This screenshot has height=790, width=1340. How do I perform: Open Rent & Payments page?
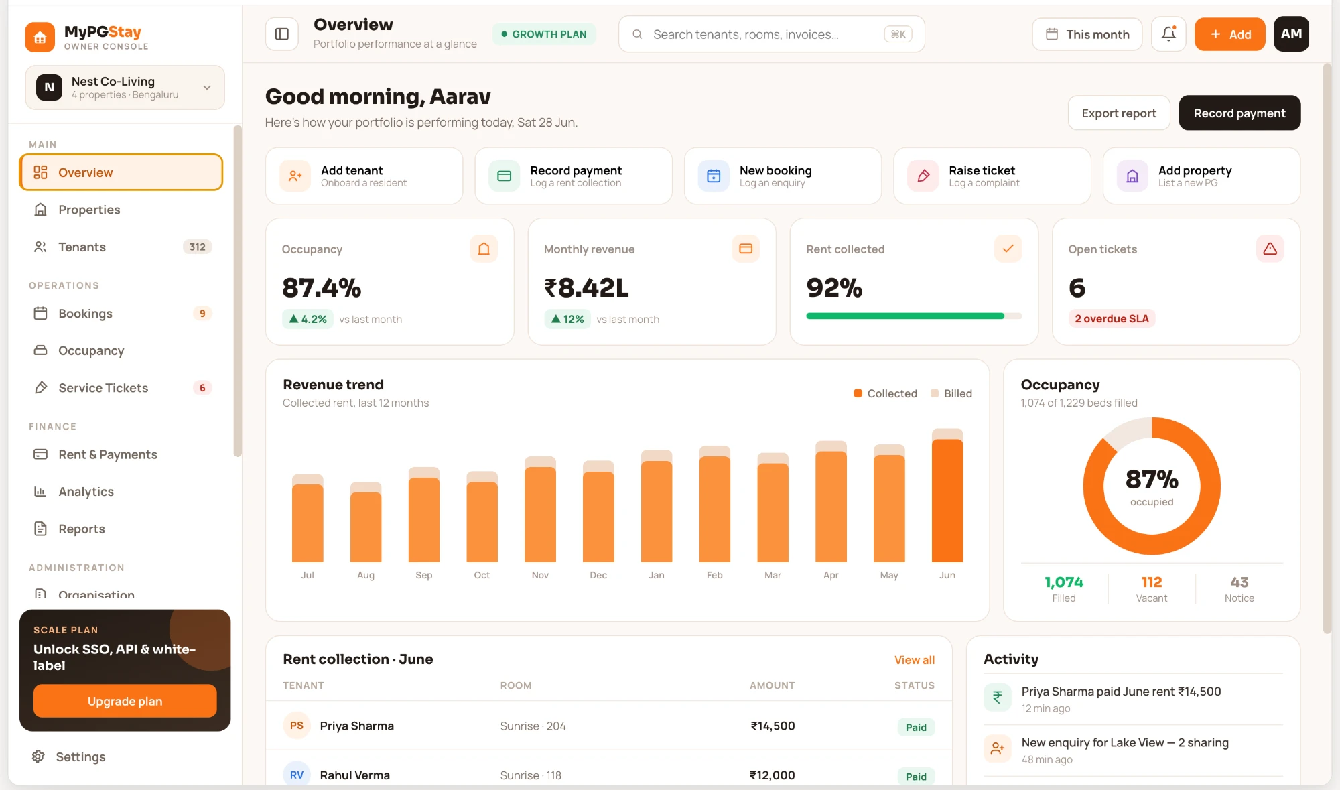(121, 454)
